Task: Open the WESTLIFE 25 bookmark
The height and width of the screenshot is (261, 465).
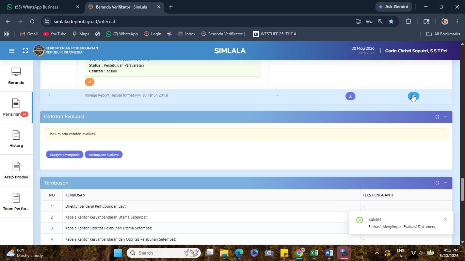Action: point(276,34)
